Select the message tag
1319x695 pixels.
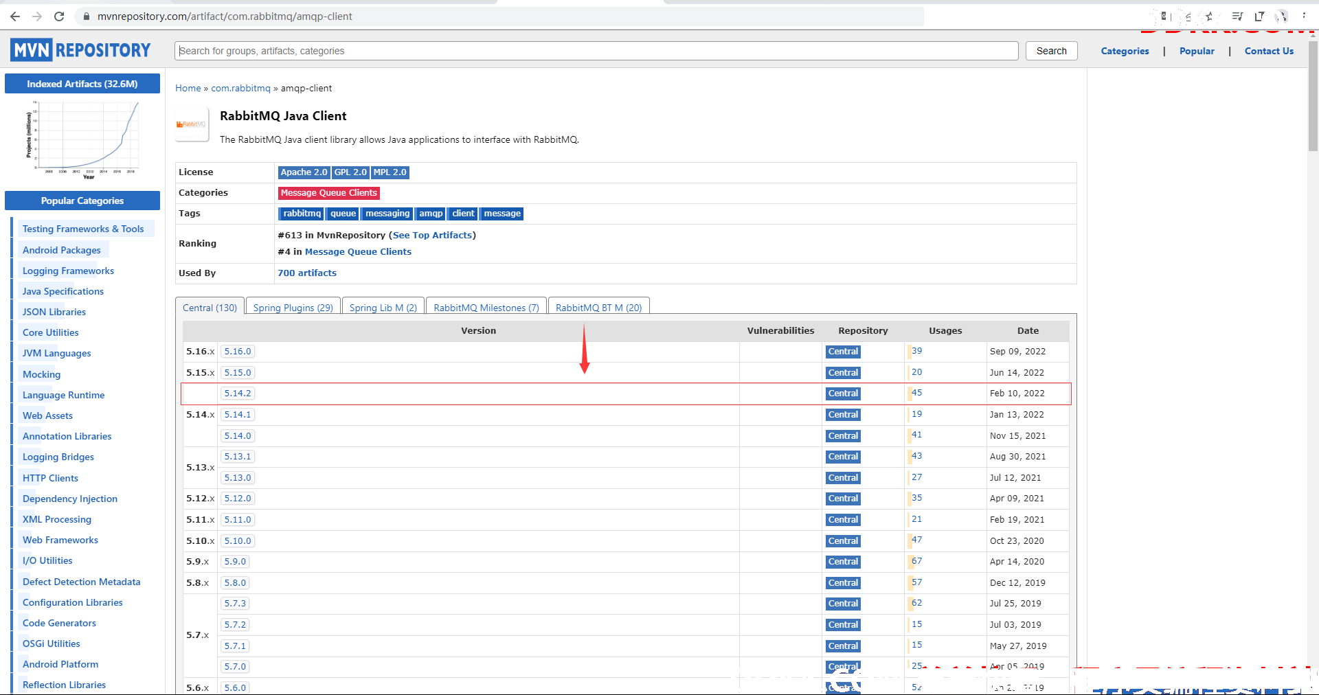502,214
